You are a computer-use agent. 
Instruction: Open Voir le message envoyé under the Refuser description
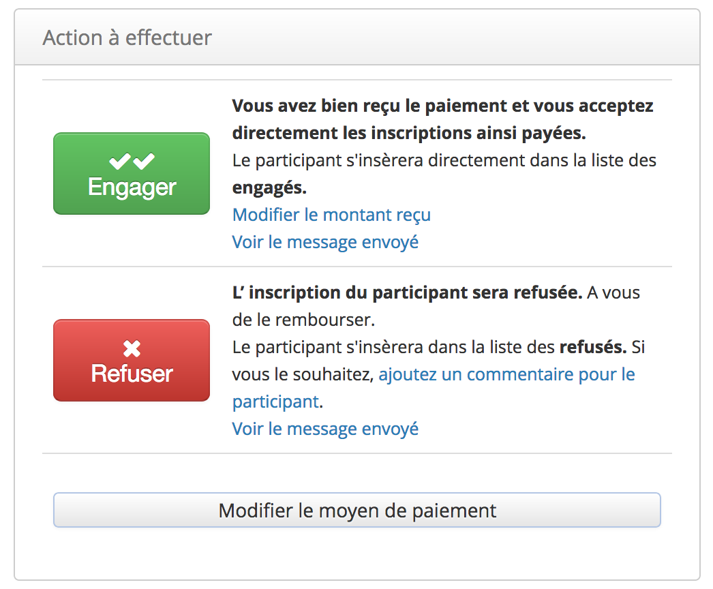(x=325, y=429)
